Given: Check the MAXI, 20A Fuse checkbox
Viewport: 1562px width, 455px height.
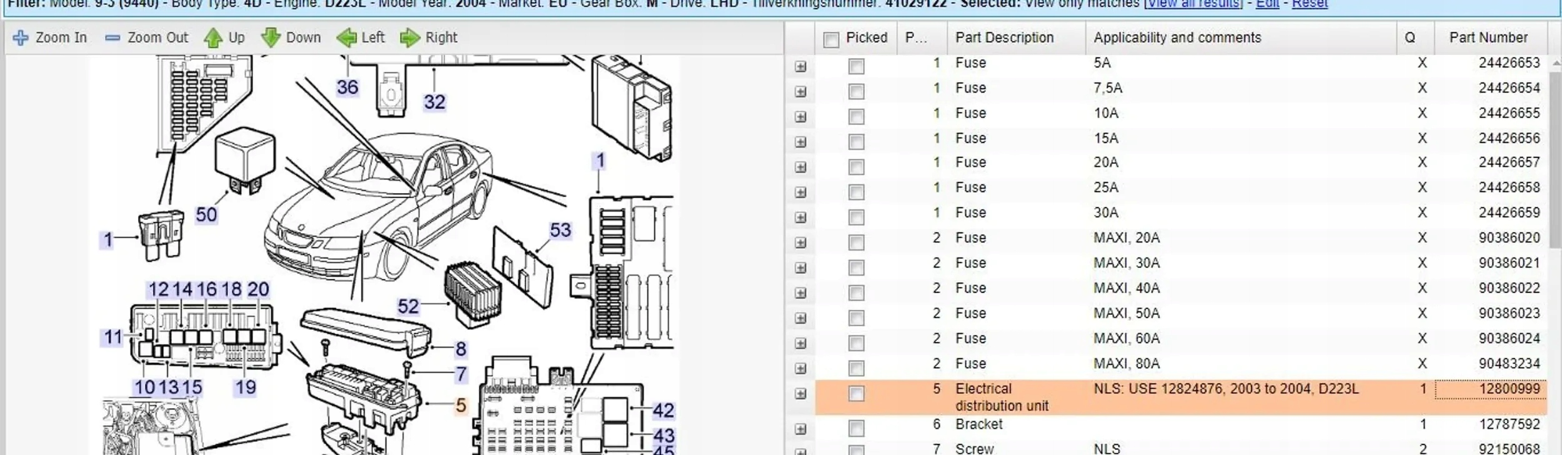Looking at the screenshot, I should pyautogui.click(x=856, y=242).
